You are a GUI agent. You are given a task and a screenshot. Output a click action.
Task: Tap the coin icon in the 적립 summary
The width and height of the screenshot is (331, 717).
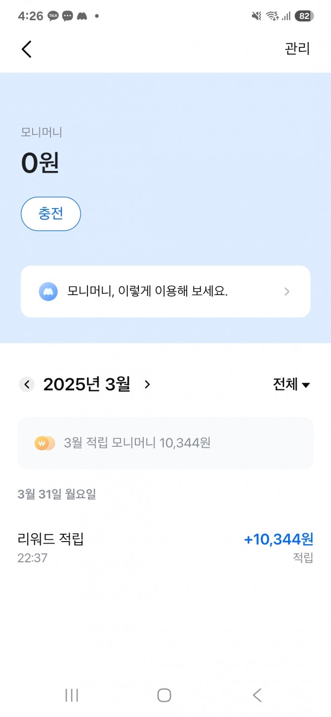click(x=44, y=443)
